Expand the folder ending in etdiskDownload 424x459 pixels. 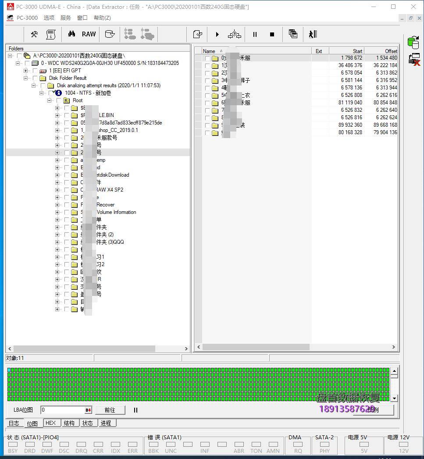[57, 175]
